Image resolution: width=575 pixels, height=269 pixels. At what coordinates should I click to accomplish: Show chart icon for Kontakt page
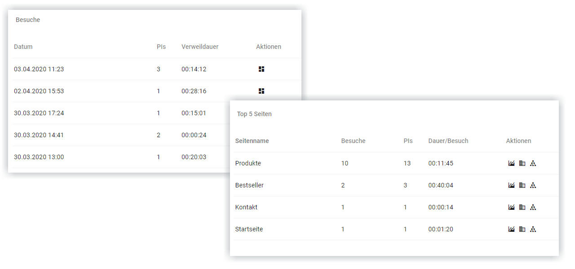pyautogui.click(x=511, y=207)
